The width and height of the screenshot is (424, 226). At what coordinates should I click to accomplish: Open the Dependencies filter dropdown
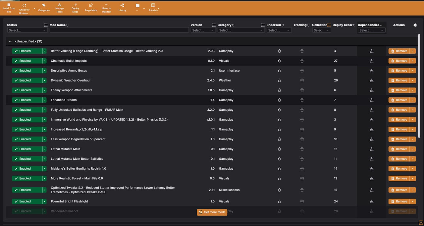372,30
